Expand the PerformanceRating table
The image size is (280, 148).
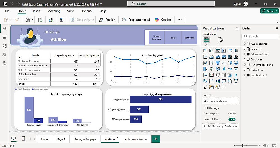coord(245,65)
